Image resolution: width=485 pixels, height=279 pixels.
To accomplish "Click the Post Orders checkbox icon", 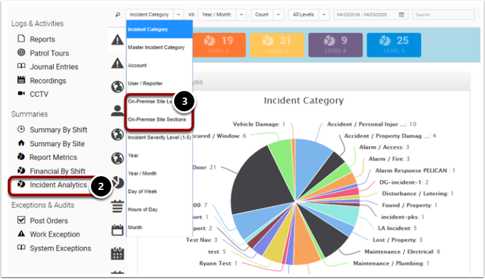I will 22,220.
